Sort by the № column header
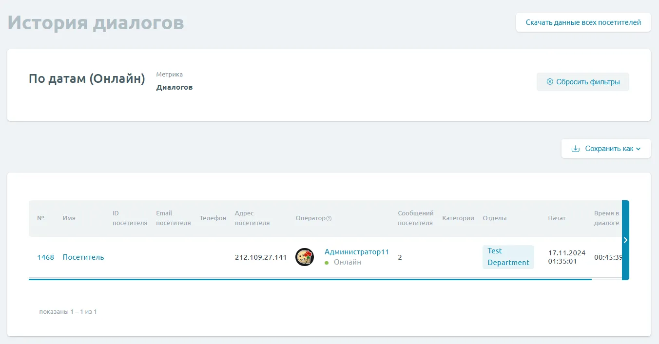The height and width of the screenshot is (344, 659). (40, 218)
